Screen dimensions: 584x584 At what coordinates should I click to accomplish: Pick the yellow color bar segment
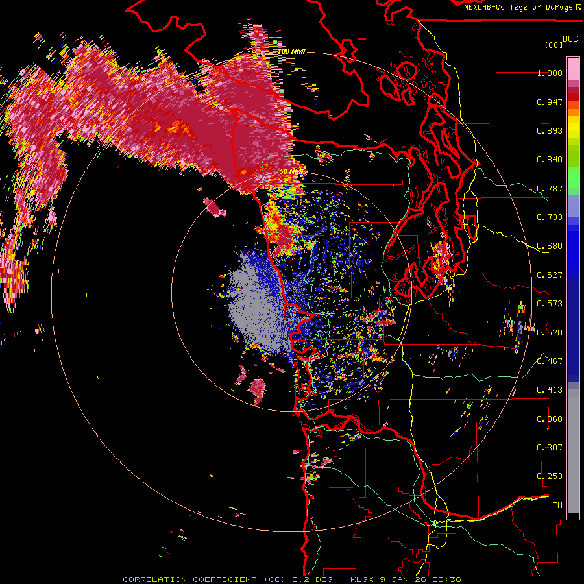point(573,127)
